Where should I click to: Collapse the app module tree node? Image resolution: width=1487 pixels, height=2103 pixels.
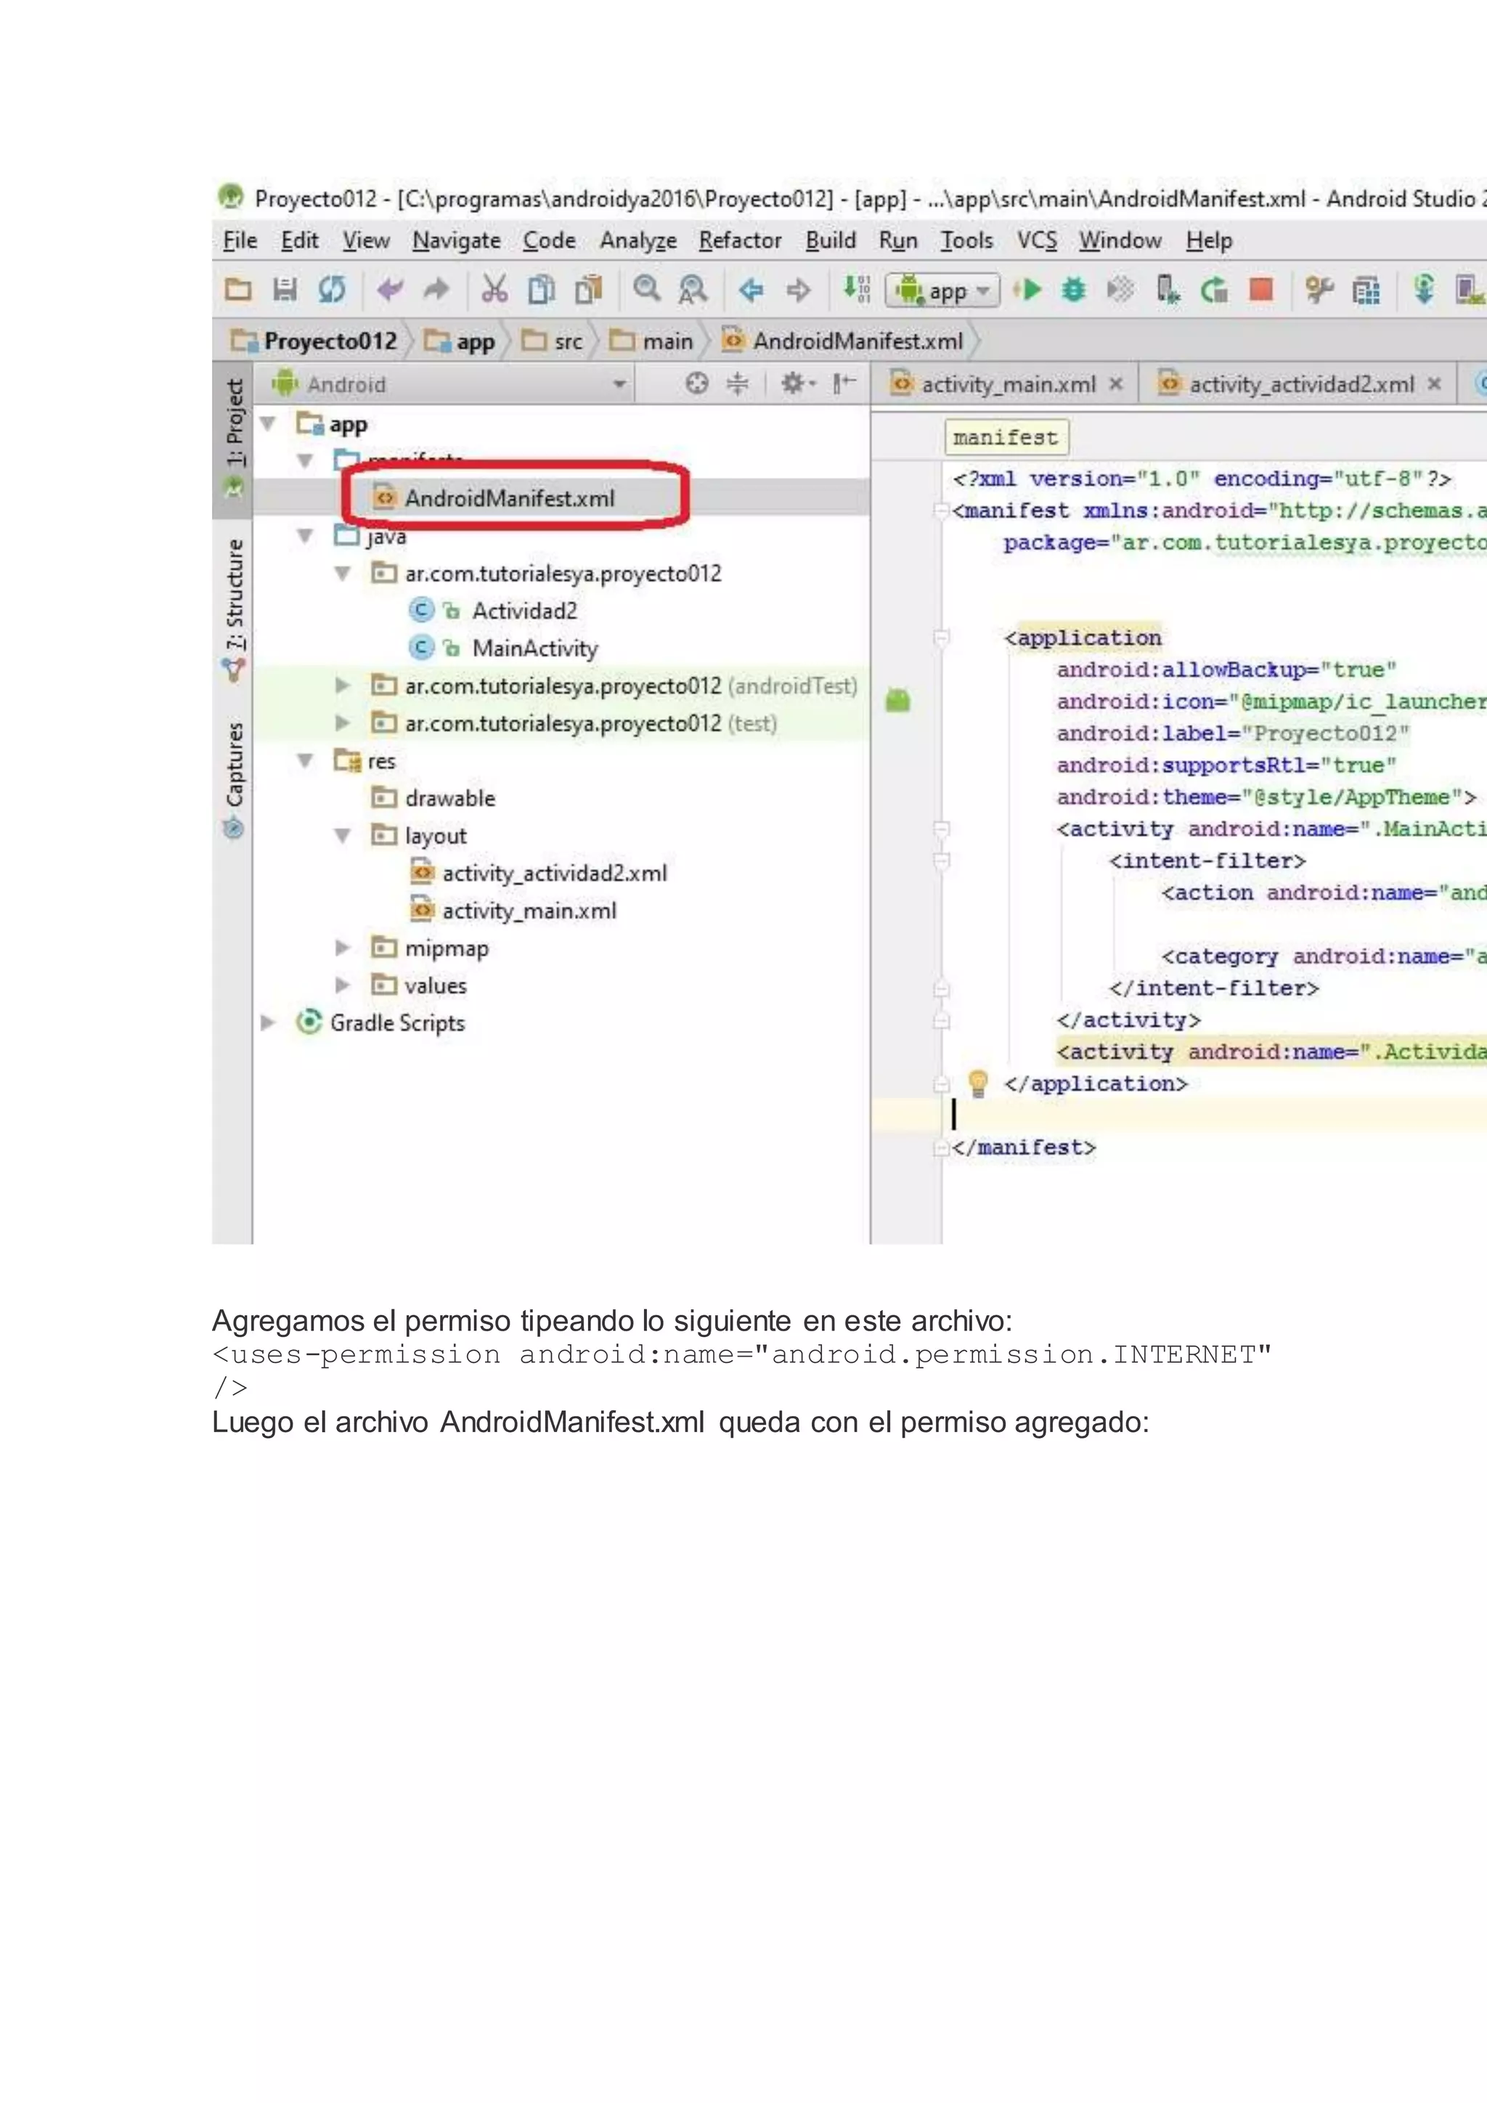point(268,424)
